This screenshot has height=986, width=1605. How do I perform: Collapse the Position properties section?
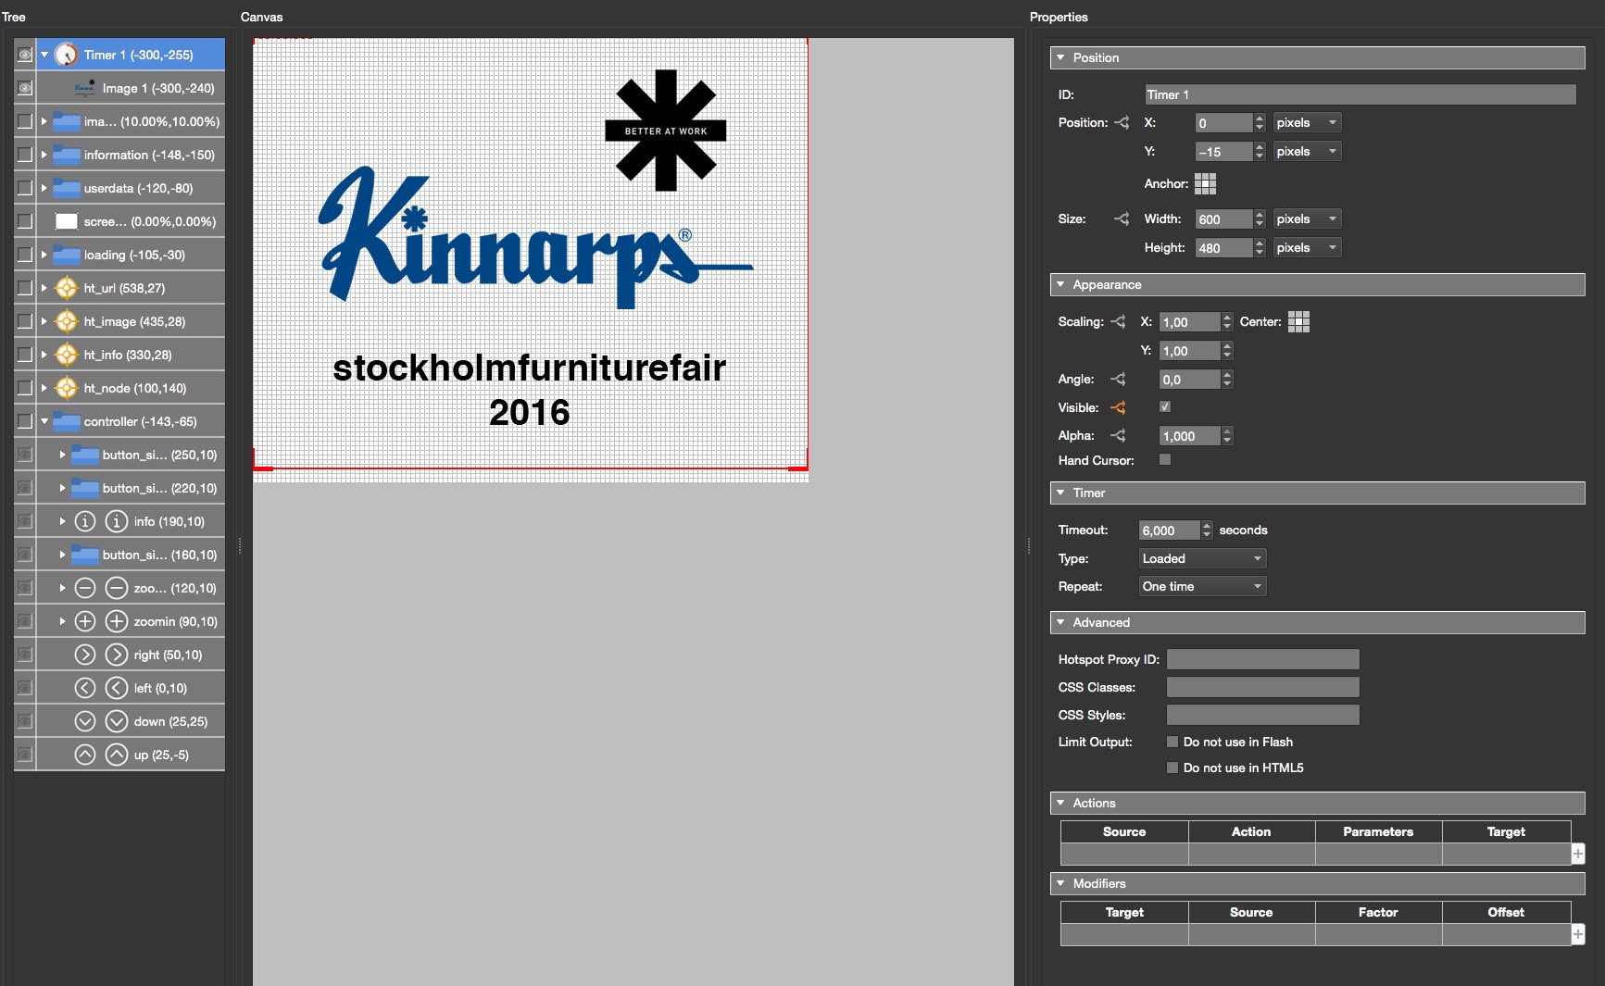[1060, 57]
